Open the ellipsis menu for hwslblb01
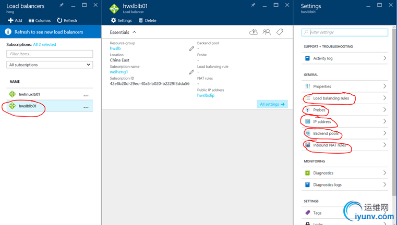The height and width of the screenshot is (225, 397). click(x=86, y=107)
